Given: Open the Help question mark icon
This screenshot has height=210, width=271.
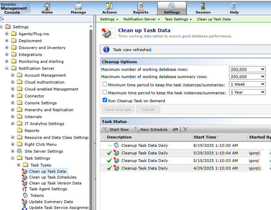Looking at the screenshot, I should 234,6.
